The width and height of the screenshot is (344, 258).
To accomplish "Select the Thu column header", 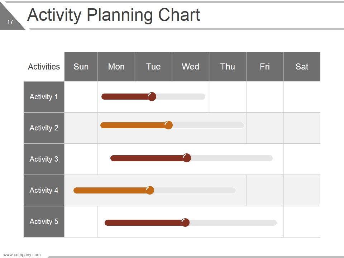I will [x=228, y=67].
